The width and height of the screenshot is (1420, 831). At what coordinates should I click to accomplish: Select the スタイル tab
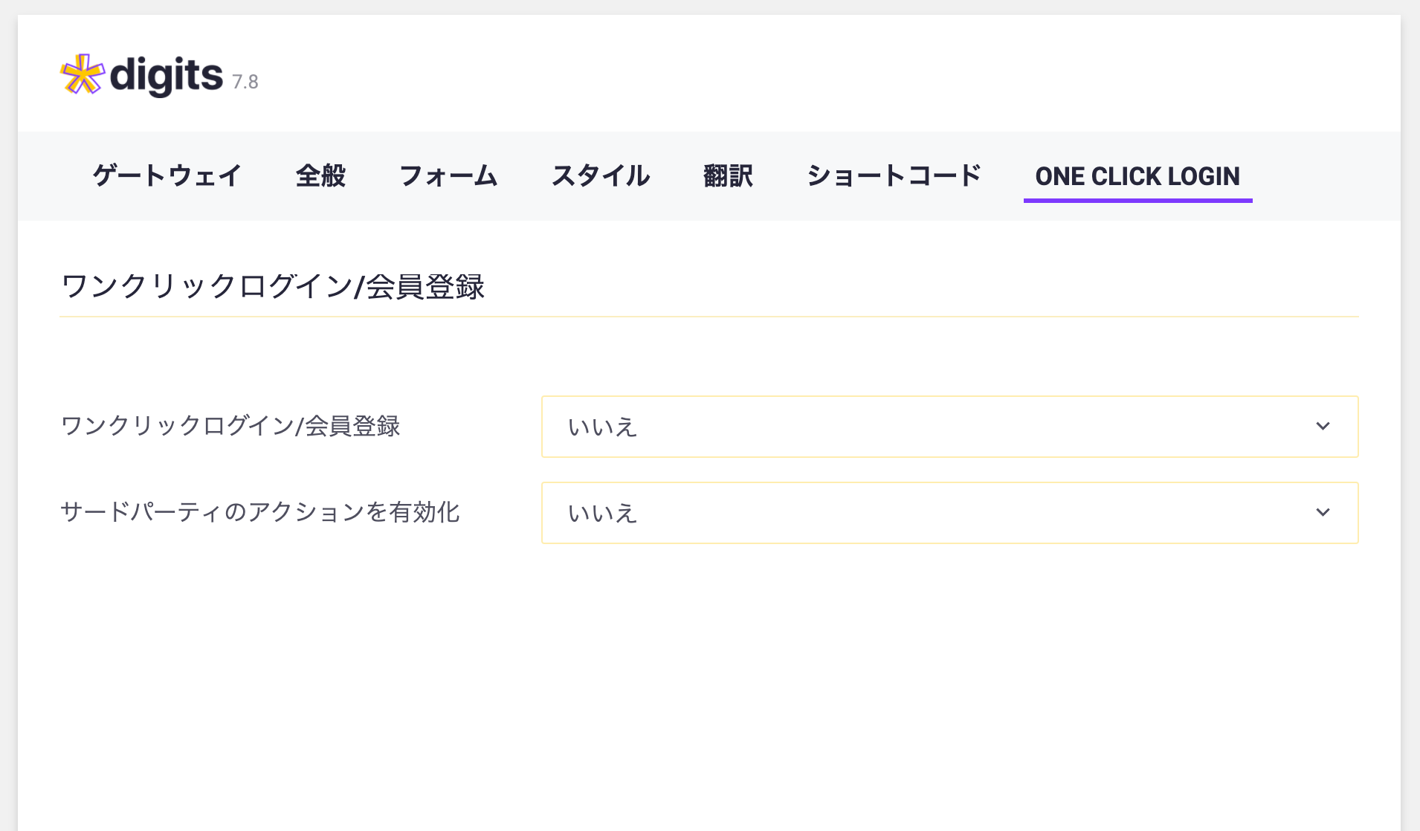coord(601,176)
